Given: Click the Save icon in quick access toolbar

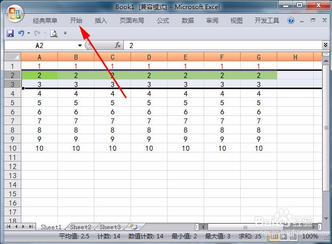Looking at the screenshot, I should pyautogui.click(x=10, y=33).
